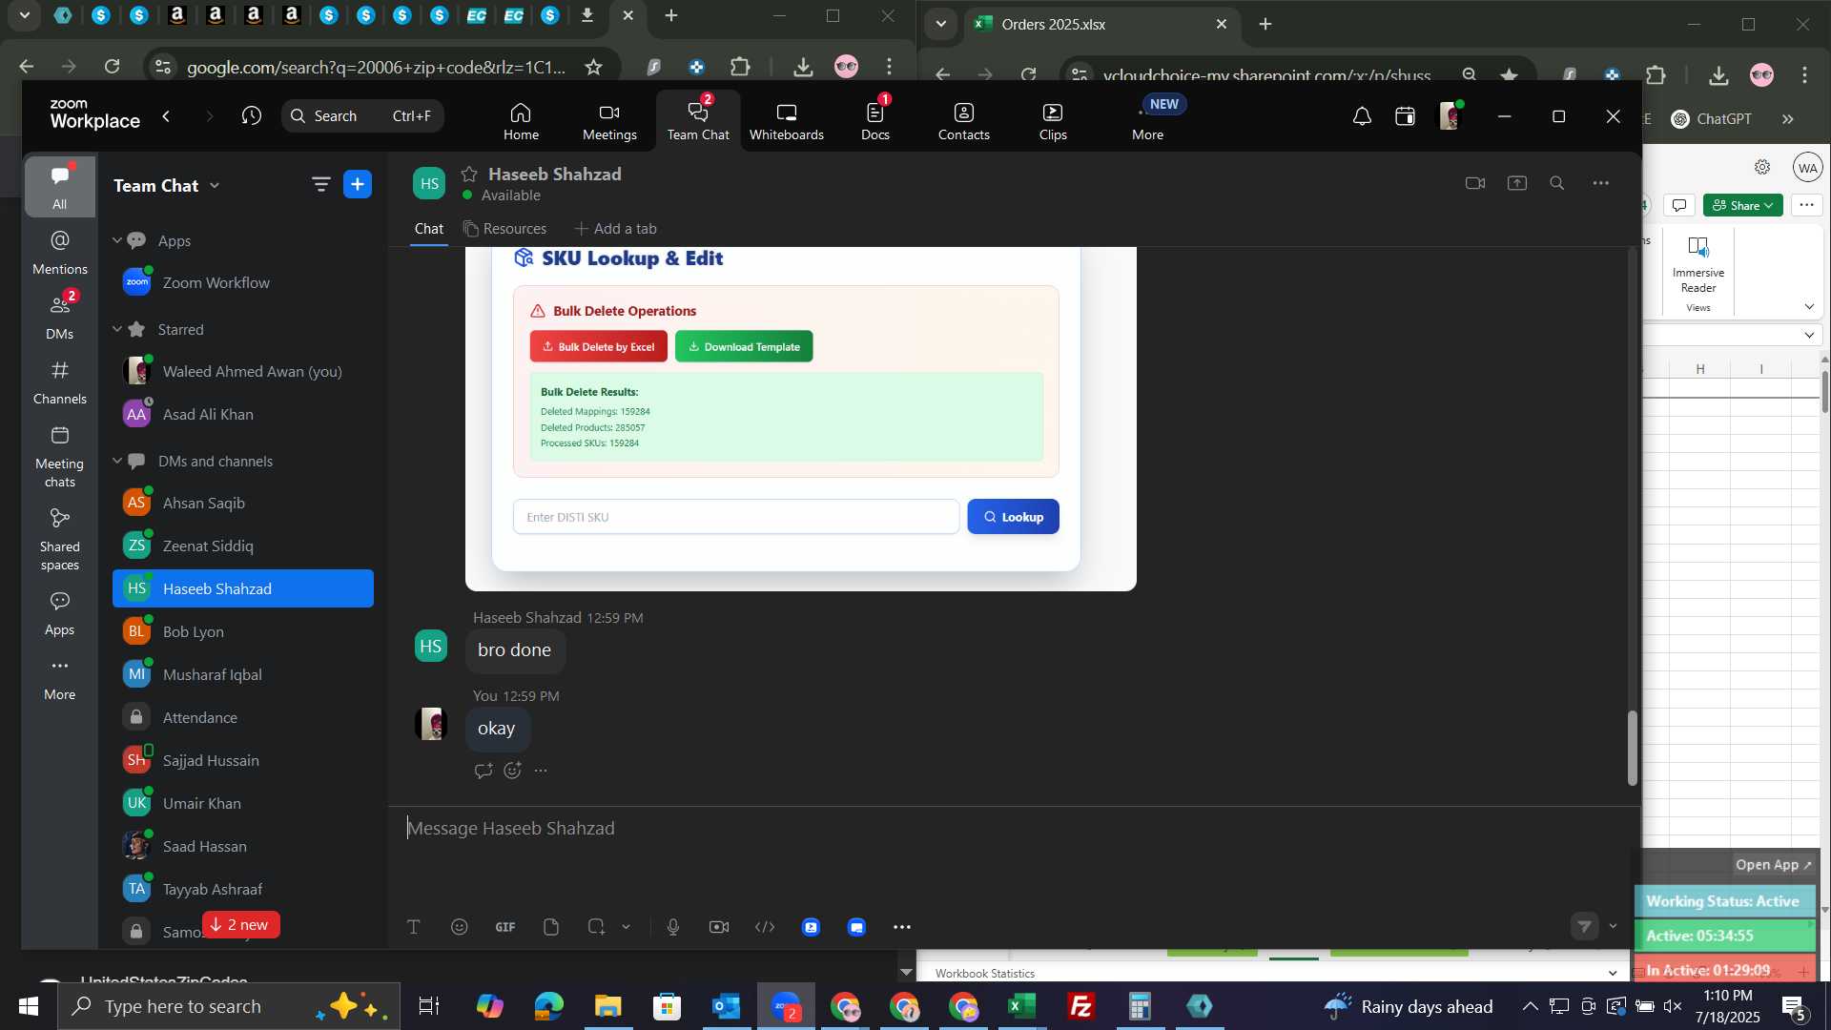
Task: Add a reaction to okay message
Action: point(513,771)
